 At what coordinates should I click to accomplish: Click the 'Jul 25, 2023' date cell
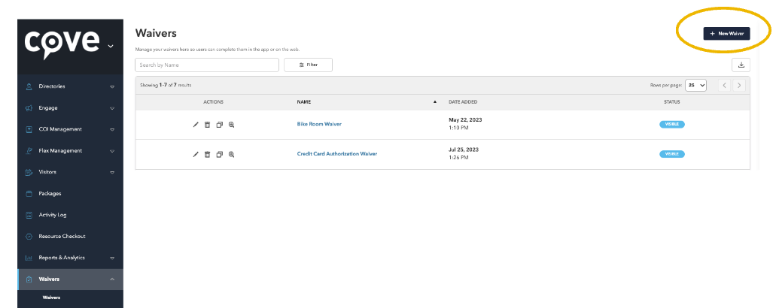coord(464,149)
